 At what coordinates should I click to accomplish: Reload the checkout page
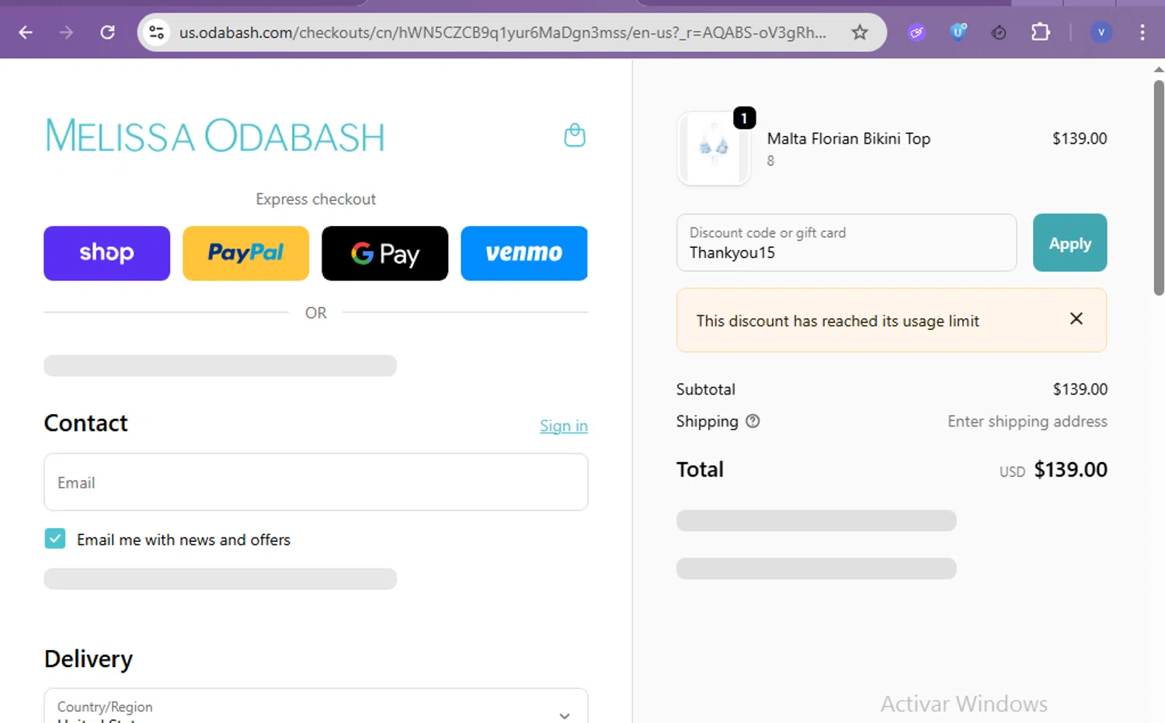(x=108, y=33)
